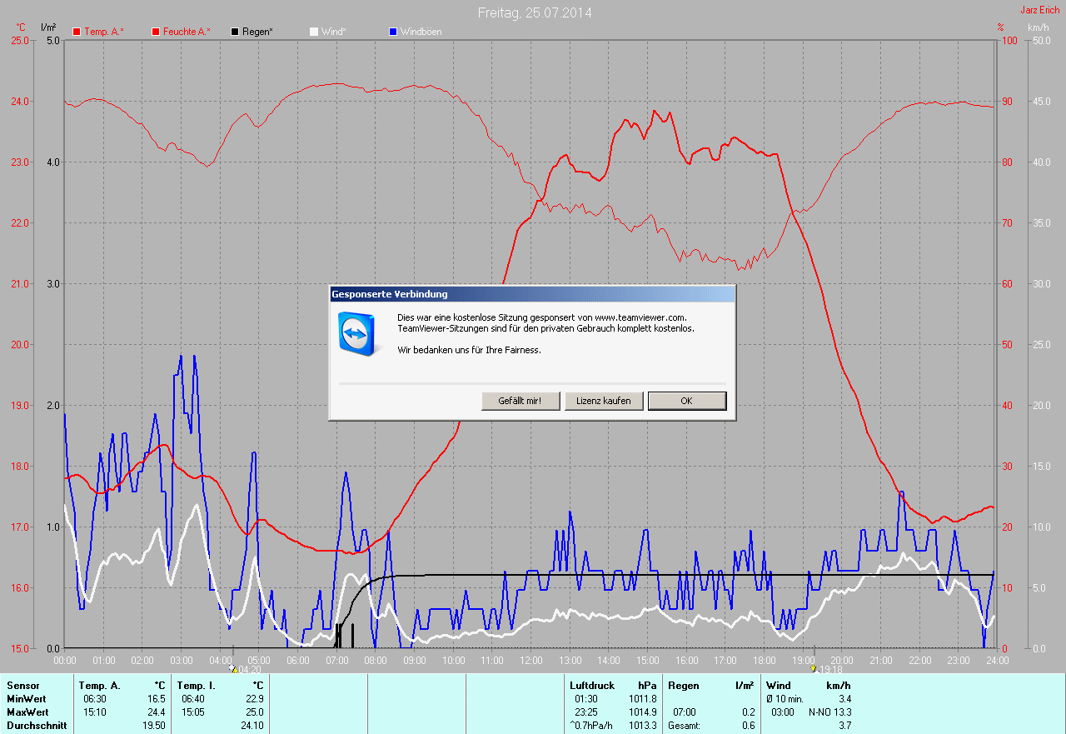1066x734 pixels.
Task: Click the outdoor average temperature value 19.50
Action: (154, 726)
